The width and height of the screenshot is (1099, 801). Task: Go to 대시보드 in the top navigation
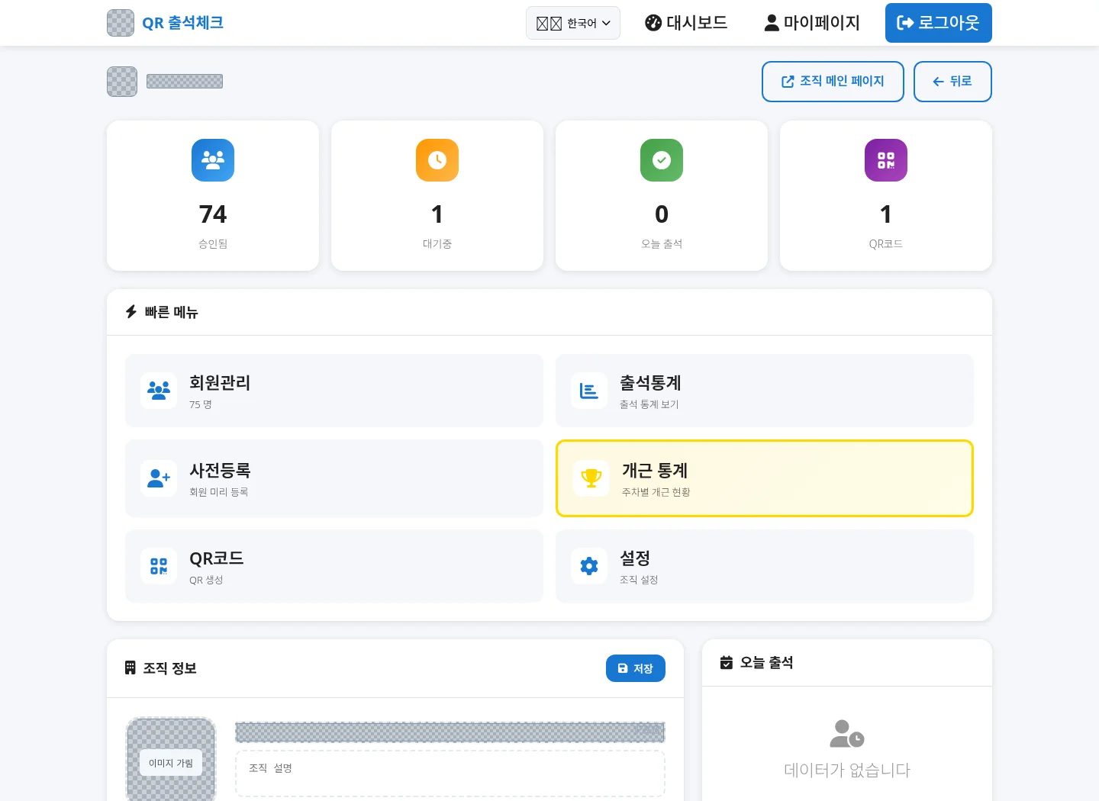[686, 23]
